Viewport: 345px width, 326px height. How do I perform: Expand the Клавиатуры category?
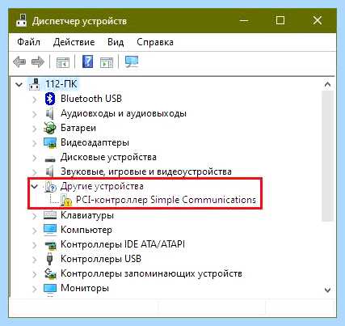34,216
